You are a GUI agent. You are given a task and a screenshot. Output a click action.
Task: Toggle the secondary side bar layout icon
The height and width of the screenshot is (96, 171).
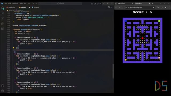tap(98, 3)
